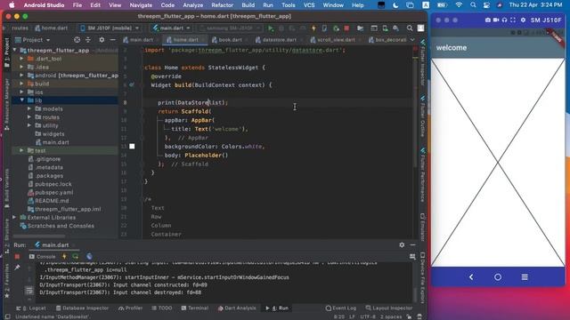This screenshot has height=320, width=570.
Task: Stop the running app in Run panel
Action: pyautogui.click(x=17, y=257)
